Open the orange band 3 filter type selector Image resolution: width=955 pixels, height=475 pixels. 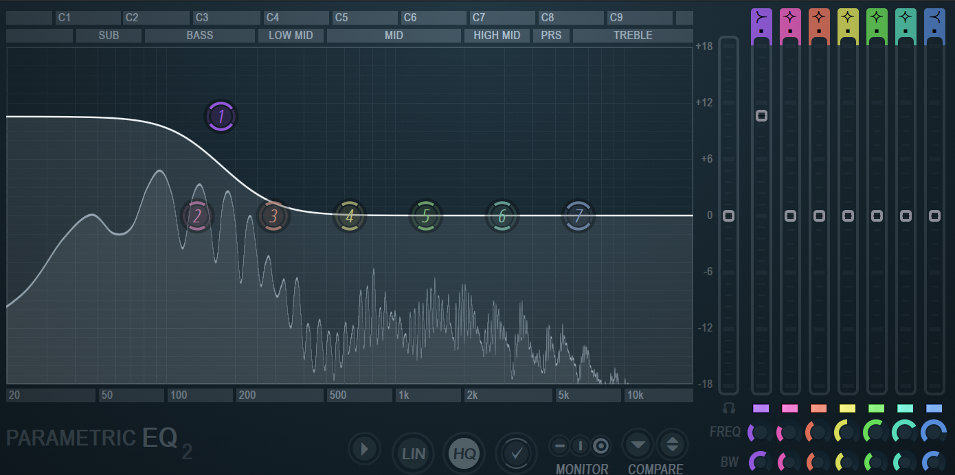[819, 16]
